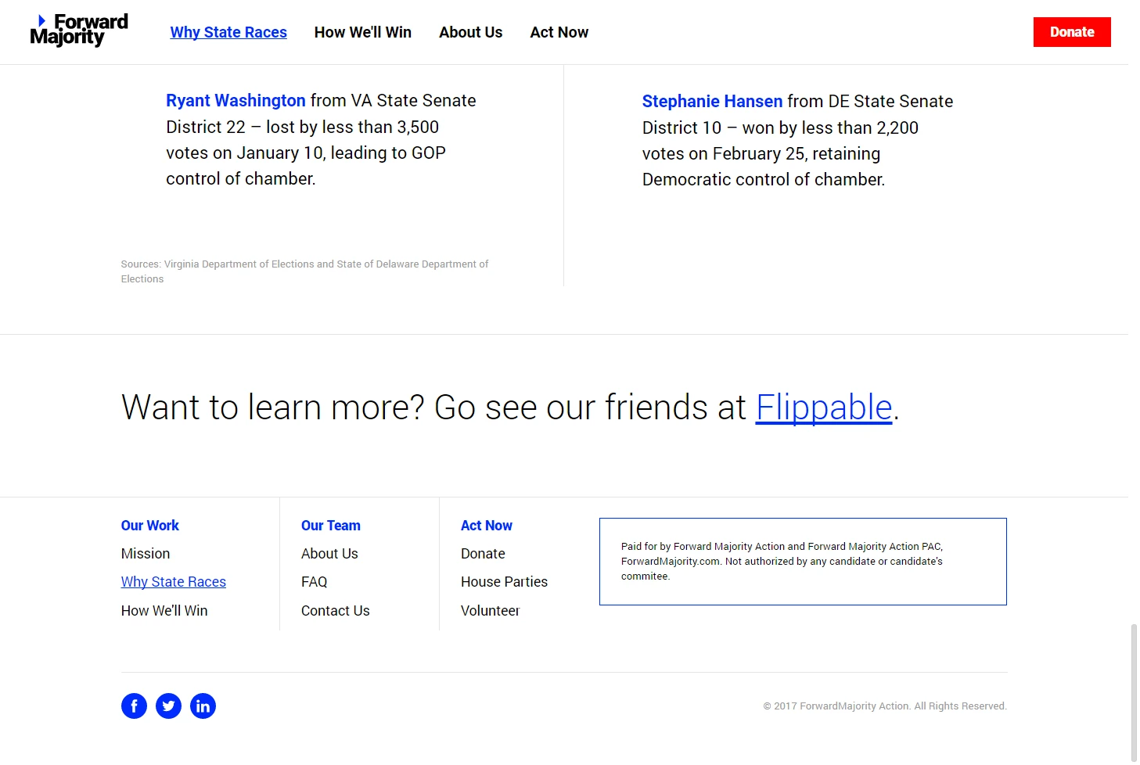Visit the Flippable link
Screen dimensions: 1140x765
click(824, 408)
